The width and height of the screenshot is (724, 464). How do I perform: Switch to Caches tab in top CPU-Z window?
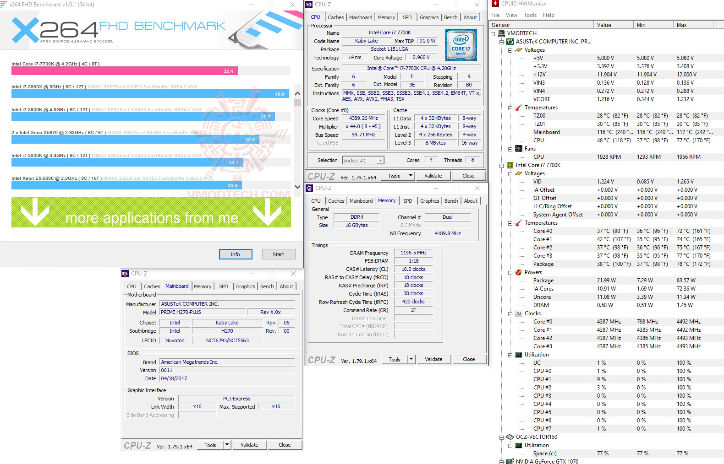(335, 17)
